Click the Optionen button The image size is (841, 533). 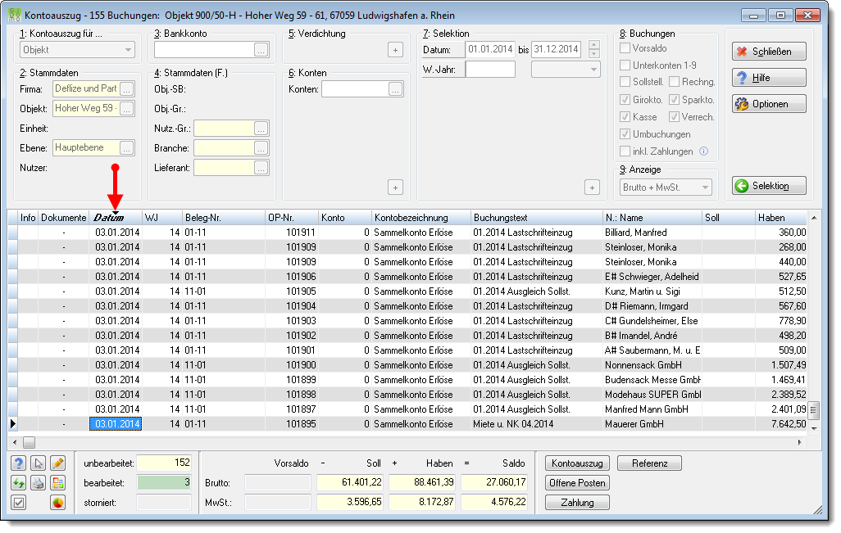pos(769,104)
